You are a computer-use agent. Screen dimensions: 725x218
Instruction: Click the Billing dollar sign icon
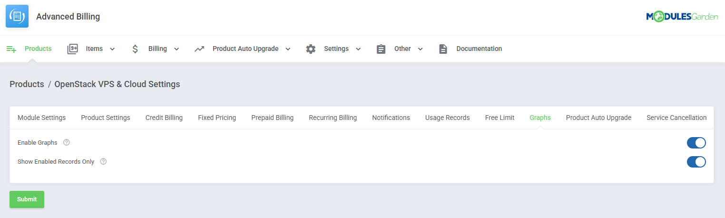click(x=135, y=49)
